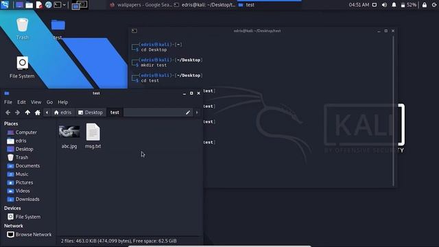Click the file manager status bar text
The width and height of the screenshot is (439, 247).
pos(119,241)
